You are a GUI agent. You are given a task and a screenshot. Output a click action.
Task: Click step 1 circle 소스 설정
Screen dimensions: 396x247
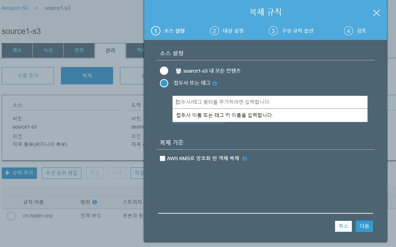tap(156, 31)
